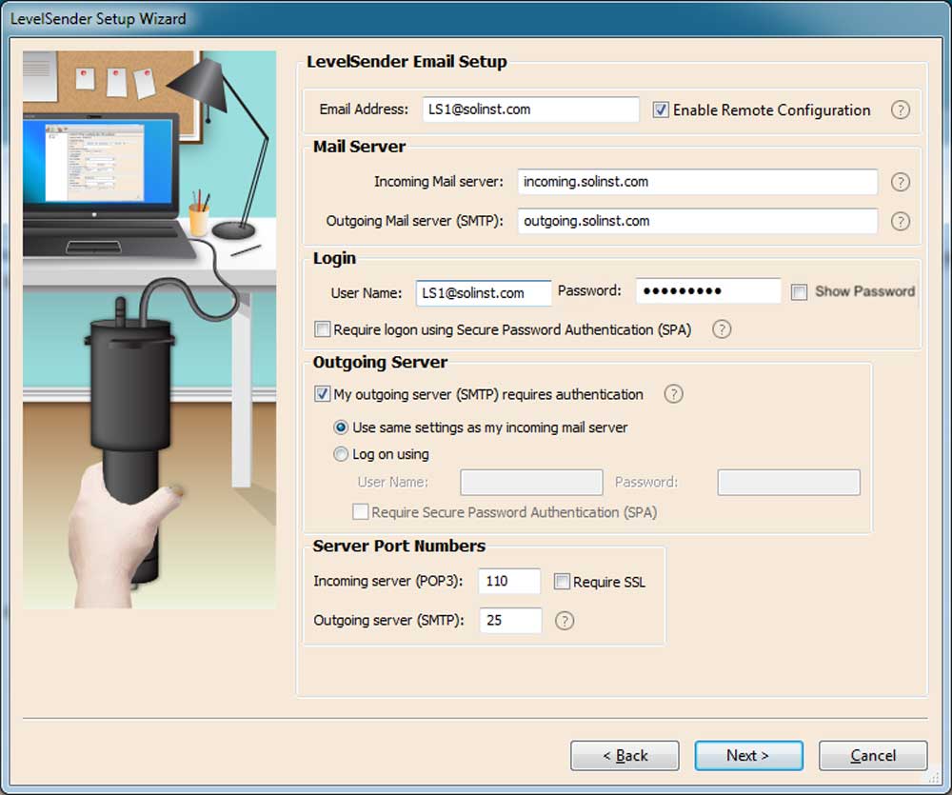Image resolution: width=952 pixels, height=795 pixels.
Task: Open help beside Incoming Mail server field
Action: [901, 181]
